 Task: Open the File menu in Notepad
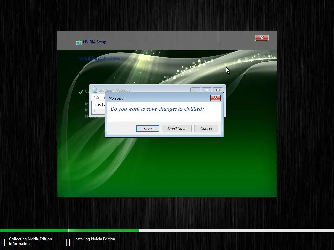pos(97,97)
